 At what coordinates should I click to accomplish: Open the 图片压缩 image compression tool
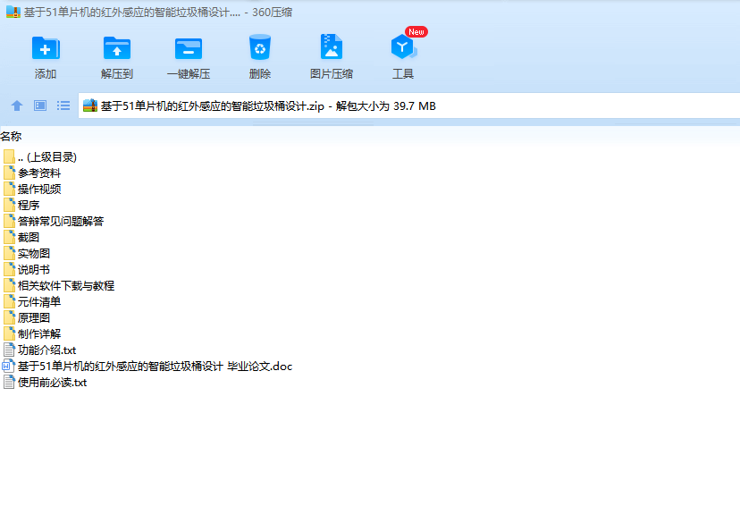point(332,46)
